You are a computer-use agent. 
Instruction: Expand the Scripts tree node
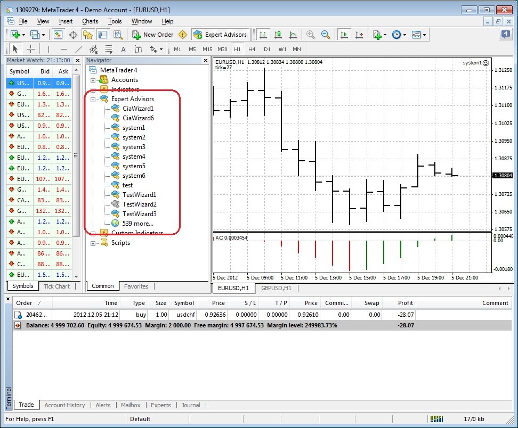[93, 243]
